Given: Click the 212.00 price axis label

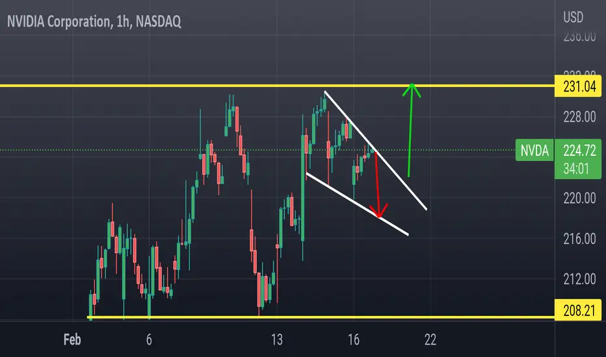Looking at the screenshot, I should click(x=579, y=279).
